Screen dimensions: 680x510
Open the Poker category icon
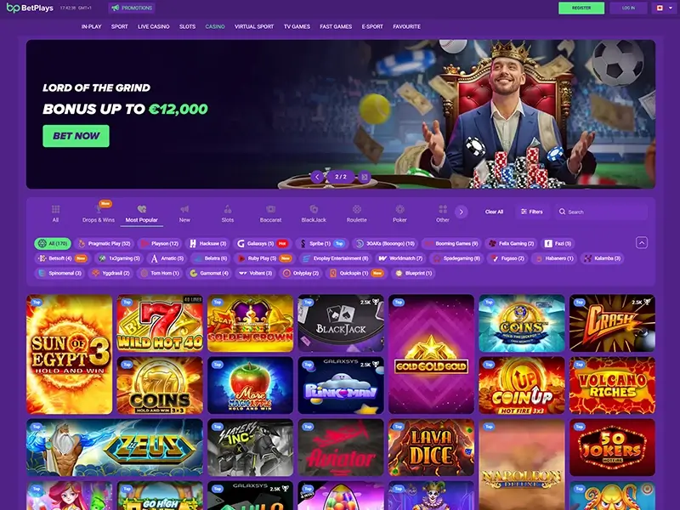[399, 209]
